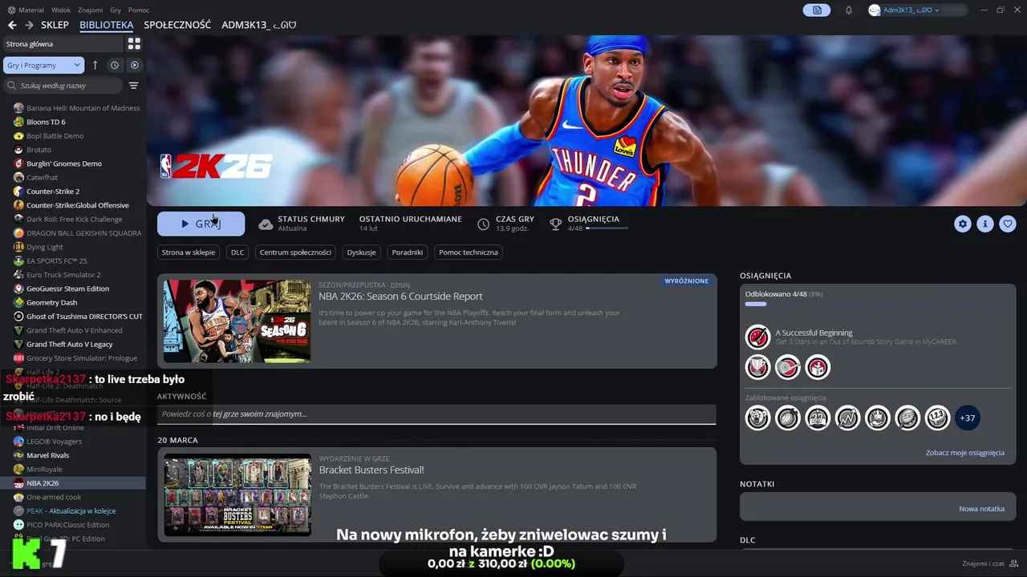Open the DLC button
Screen dimensions: 1027x577
pos(237,252)
